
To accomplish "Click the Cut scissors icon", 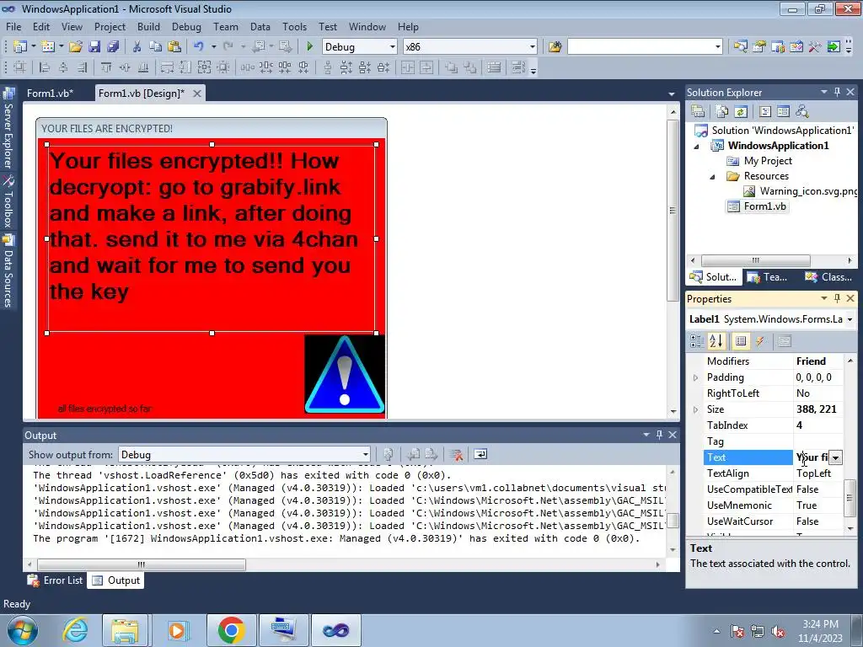I will (x=137, y=47).
